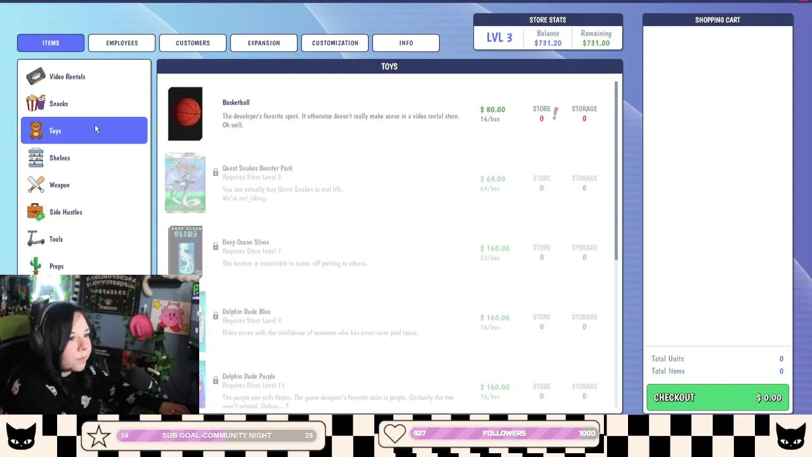Click the $ 64.00 Quest Snakes price
The height and width of the screenshot is (457, 812).
pyautogui.click(x=493, y=179)
